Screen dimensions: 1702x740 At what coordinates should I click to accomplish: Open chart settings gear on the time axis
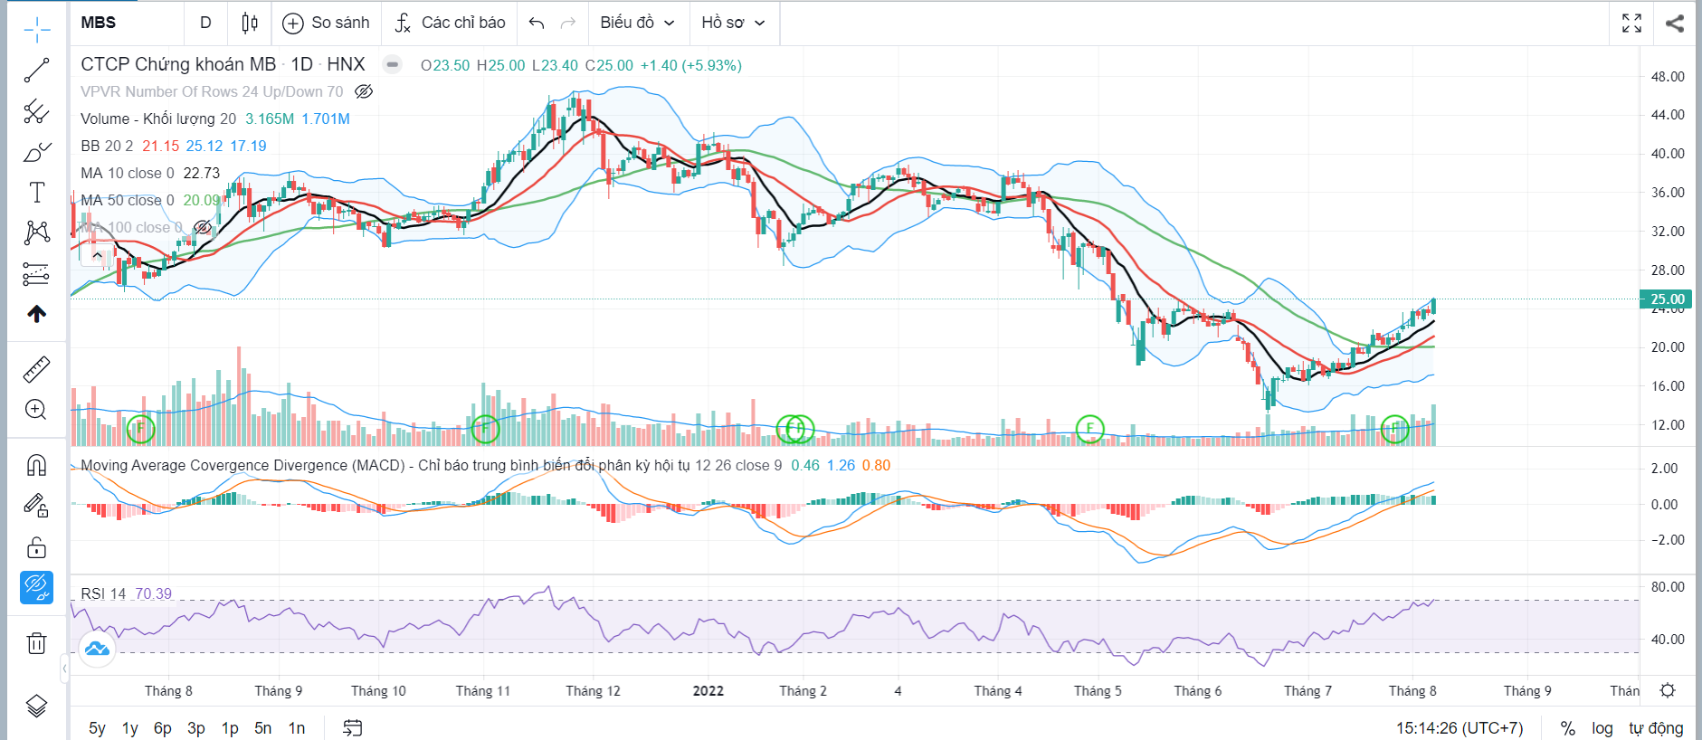pos(1668,690)
